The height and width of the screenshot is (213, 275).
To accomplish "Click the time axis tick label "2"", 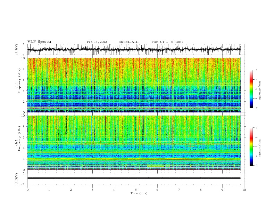I will 71,190.
